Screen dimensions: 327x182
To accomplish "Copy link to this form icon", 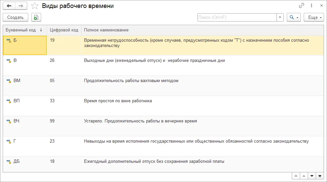I will pos(301,6).
